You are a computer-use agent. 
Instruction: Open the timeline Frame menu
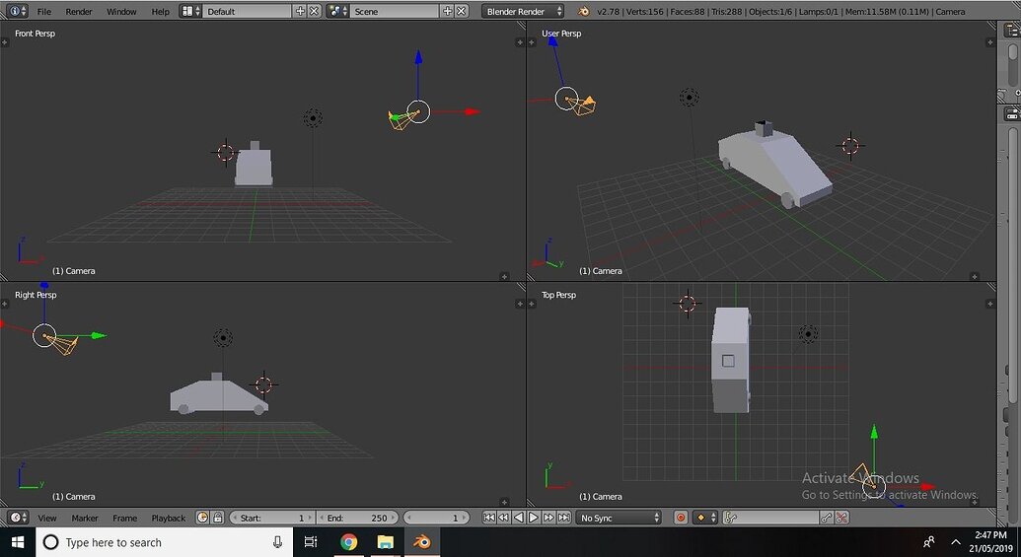pyautogui.click(x=124, y=518)
